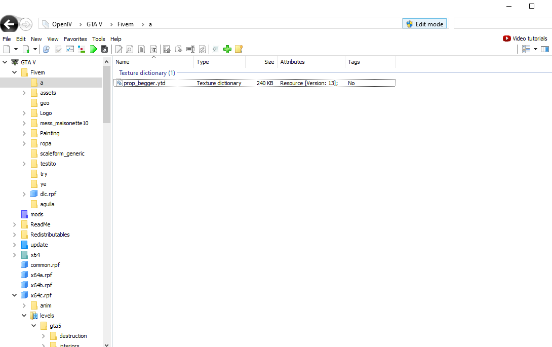Viewport: 552px width, 347px height.
Task: Open the view mode dropdown arrow
Action: click(535, 49)
